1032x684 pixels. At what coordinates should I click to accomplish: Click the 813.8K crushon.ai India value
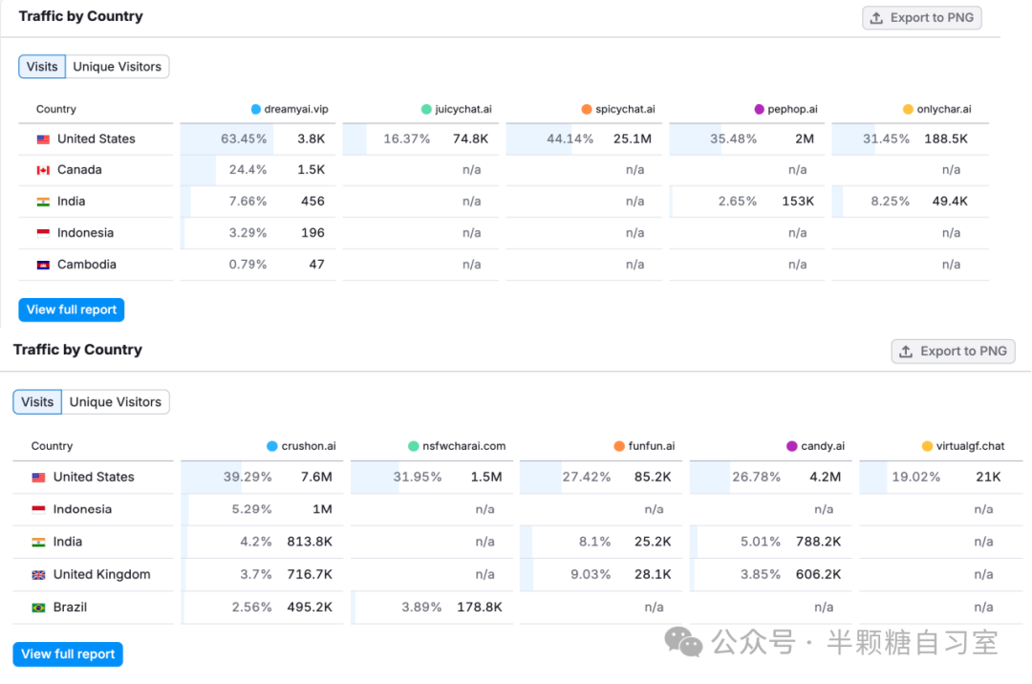[x=310, y=542]
